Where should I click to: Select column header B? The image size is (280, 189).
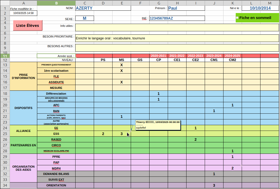click(x=56, y=3)
